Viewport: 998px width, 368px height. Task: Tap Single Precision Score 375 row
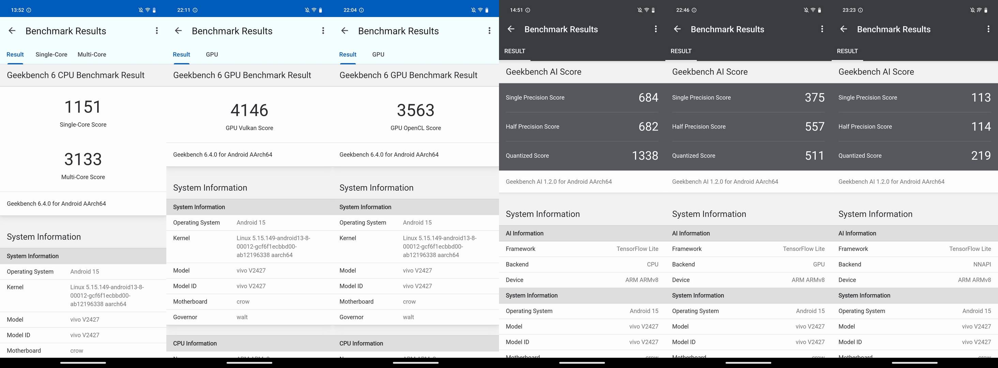pos(748,97)
